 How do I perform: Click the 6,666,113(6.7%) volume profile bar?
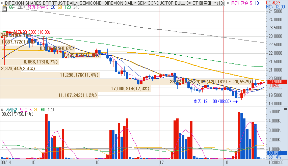[x=29, y=62]
